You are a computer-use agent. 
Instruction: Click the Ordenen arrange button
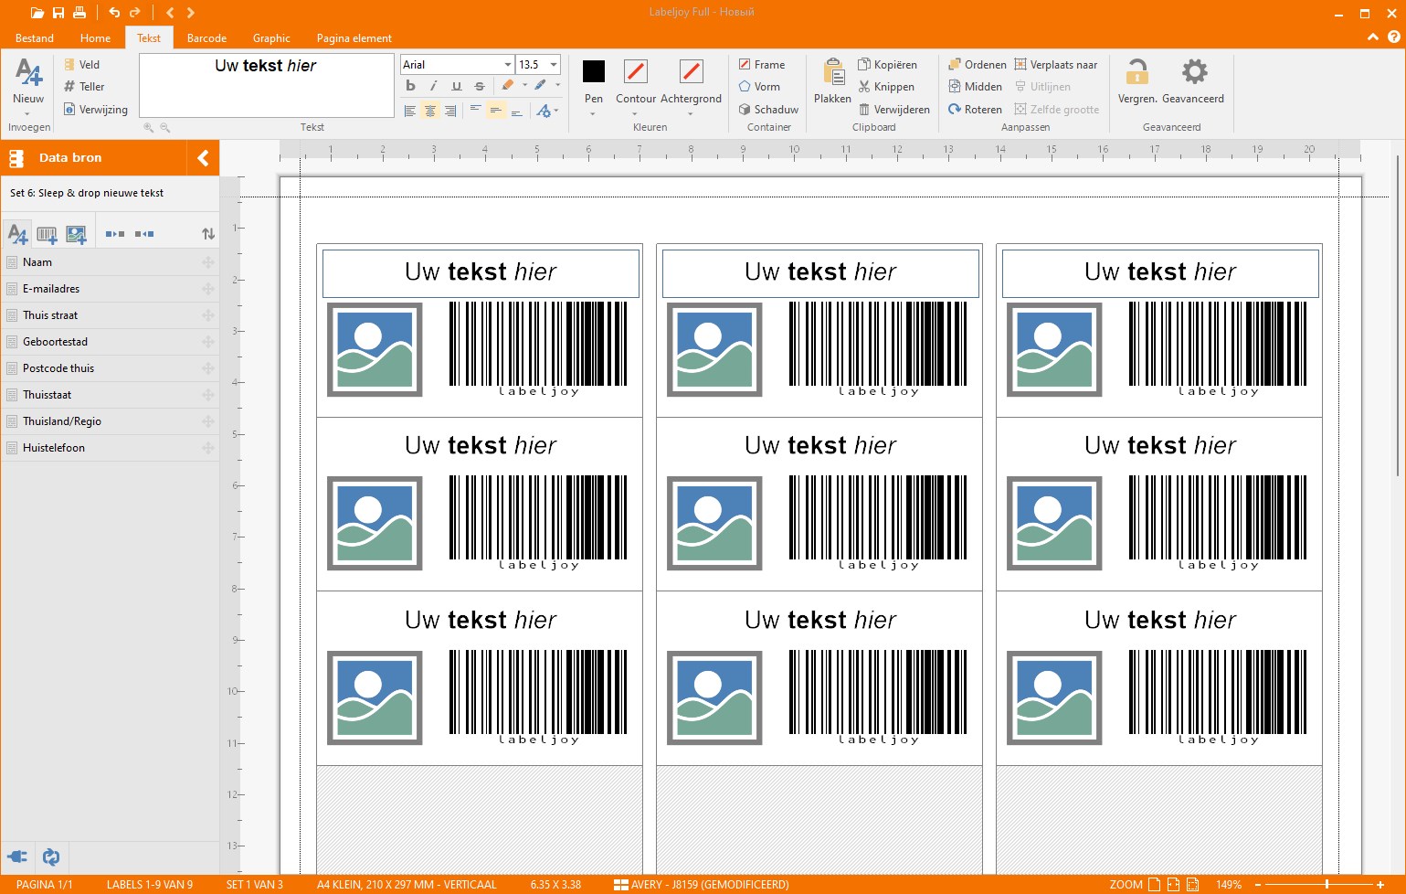pos(978,65)
